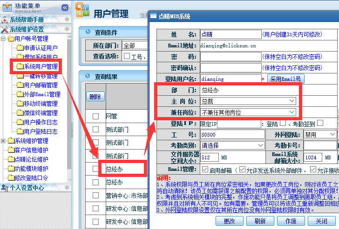Click the 个人设置中心 user icon
339x229 pixels.
coord(5,188)
